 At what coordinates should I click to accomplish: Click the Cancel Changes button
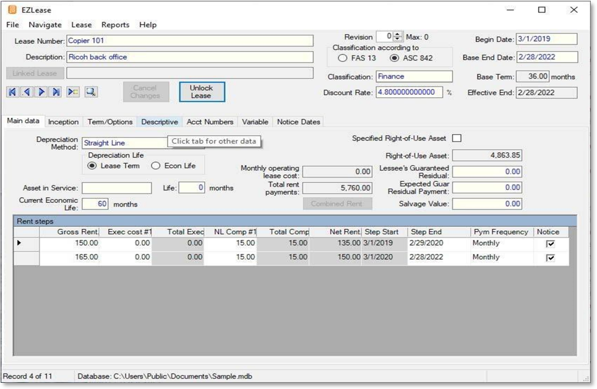coord(146,92)
